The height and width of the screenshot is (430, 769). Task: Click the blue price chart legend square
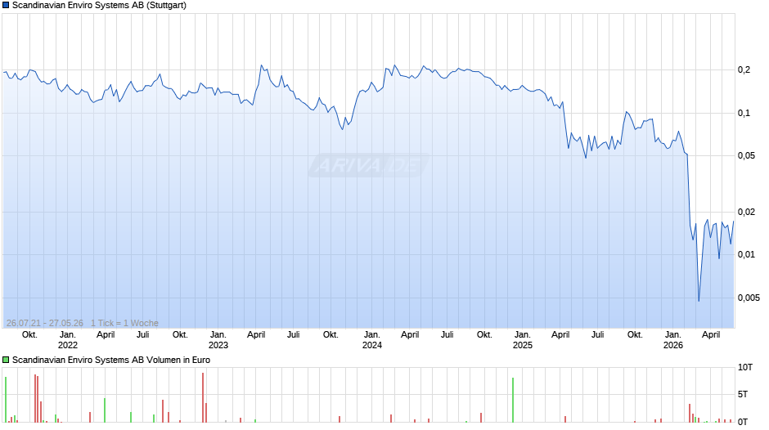tap(6, 6)
